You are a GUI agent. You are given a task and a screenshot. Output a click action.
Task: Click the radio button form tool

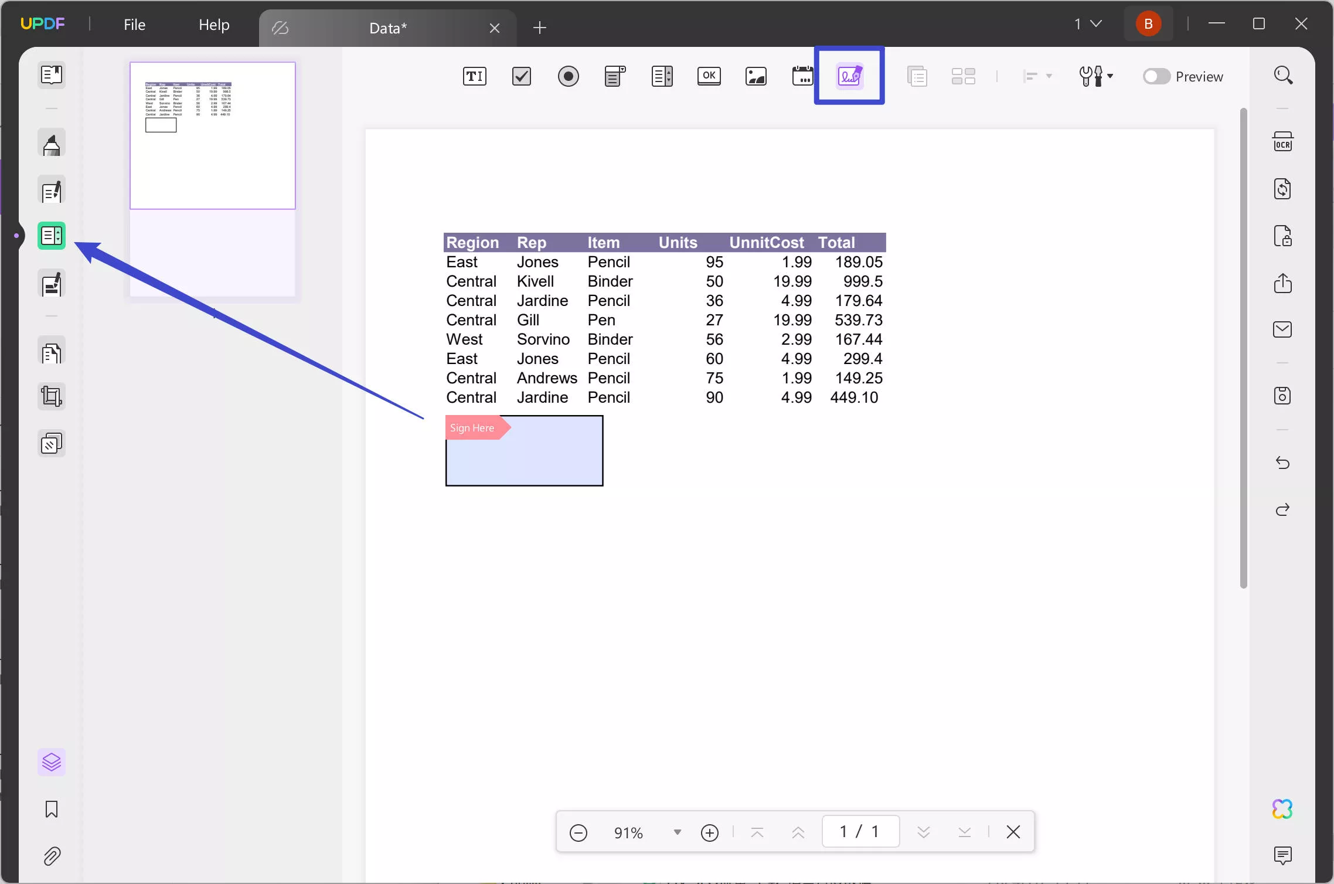point(569,76)
